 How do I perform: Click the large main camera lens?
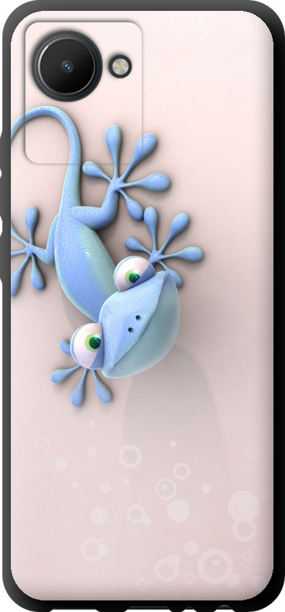pyautogui.click(x=67, y=66)
